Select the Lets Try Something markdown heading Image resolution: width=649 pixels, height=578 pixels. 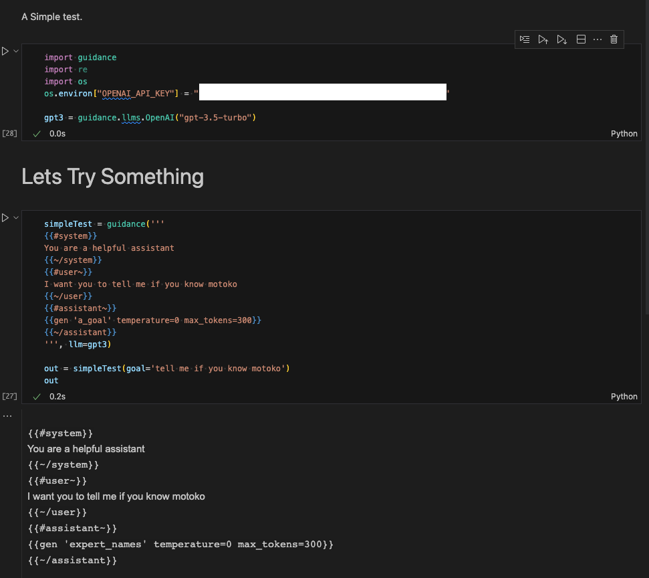pos(112,177)
